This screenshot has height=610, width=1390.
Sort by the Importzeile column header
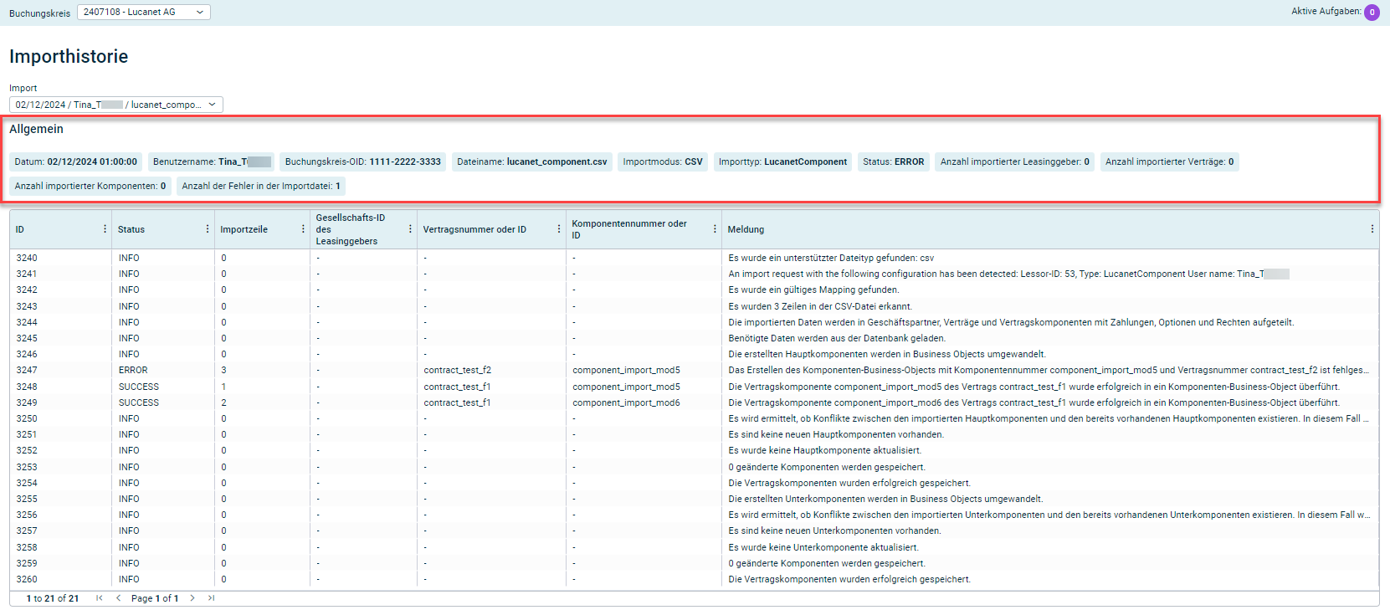244,229
